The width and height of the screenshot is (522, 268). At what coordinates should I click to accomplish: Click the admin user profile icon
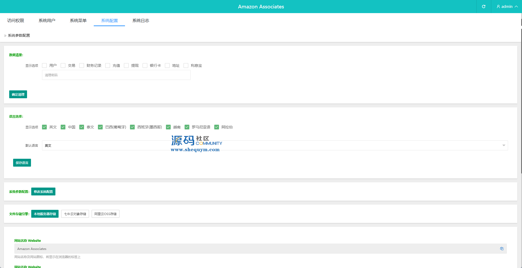click(x=498, y=7)
